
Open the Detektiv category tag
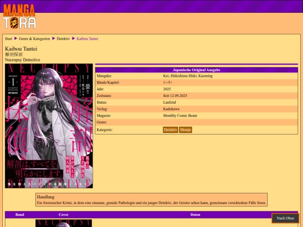coord(171,130)
